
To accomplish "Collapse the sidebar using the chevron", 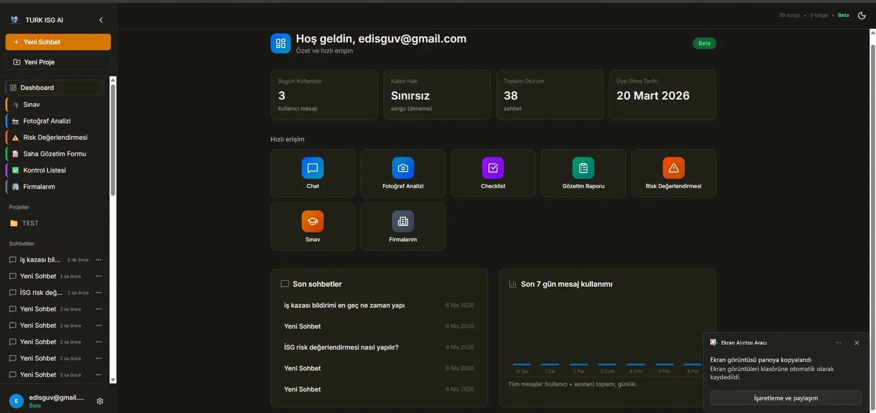I will tap(101, 20).
